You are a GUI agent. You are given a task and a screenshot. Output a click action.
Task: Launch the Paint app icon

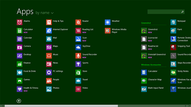[173, 31]
